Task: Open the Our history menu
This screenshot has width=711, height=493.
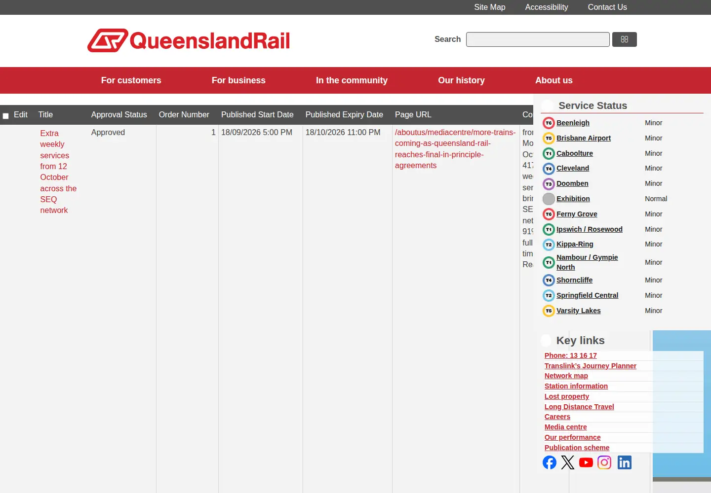Action: (461, 80)
